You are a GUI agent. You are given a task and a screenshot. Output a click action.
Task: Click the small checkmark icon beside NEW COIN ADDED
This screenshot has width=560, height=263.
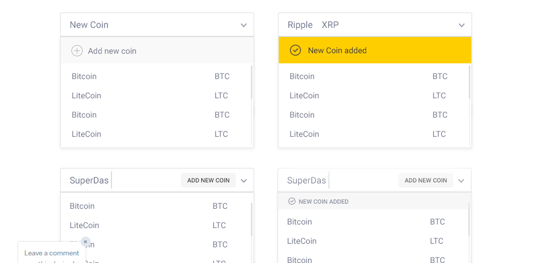click(x=292, y=201)
